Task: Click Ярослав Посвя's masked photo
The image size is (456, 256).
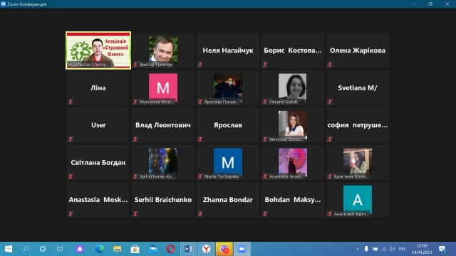Action: (x=228, y=87)
